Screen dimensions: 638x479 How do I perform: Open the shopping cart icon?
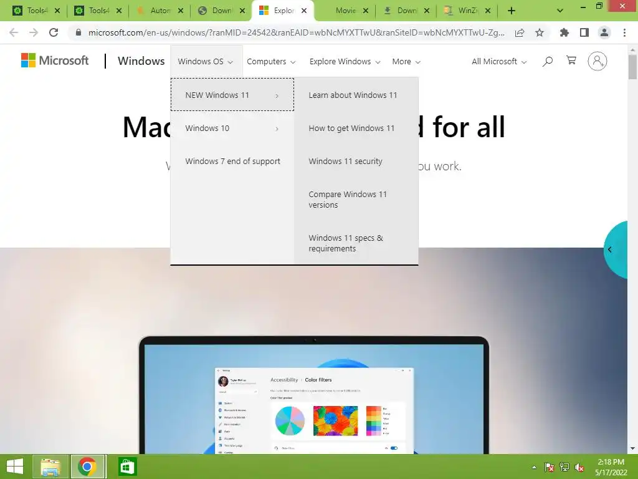tap(571, 60)
